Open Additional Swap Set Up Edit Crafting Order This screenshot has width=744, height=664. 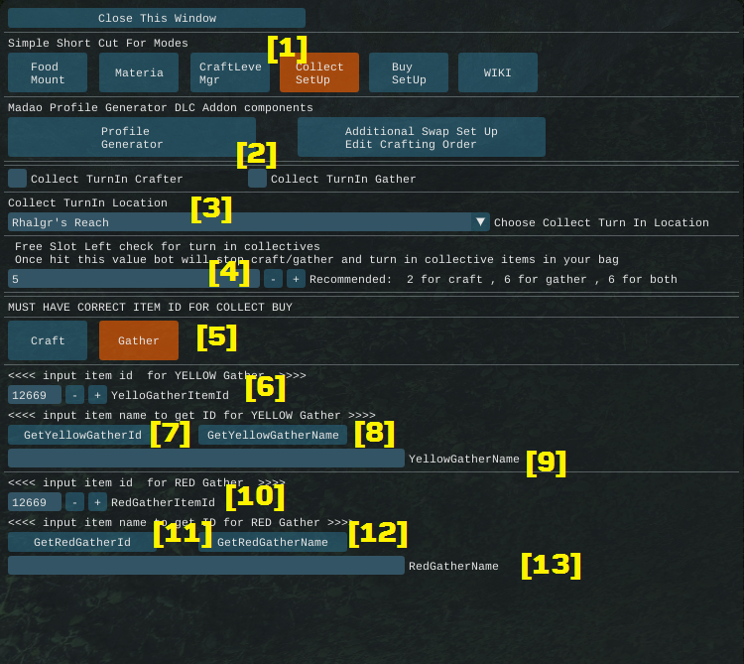click(422, 138)
